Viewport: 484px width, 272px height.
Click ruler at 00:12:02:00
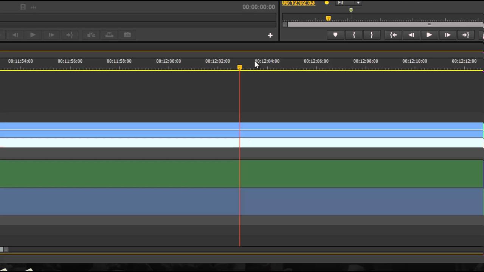(218, 61)
